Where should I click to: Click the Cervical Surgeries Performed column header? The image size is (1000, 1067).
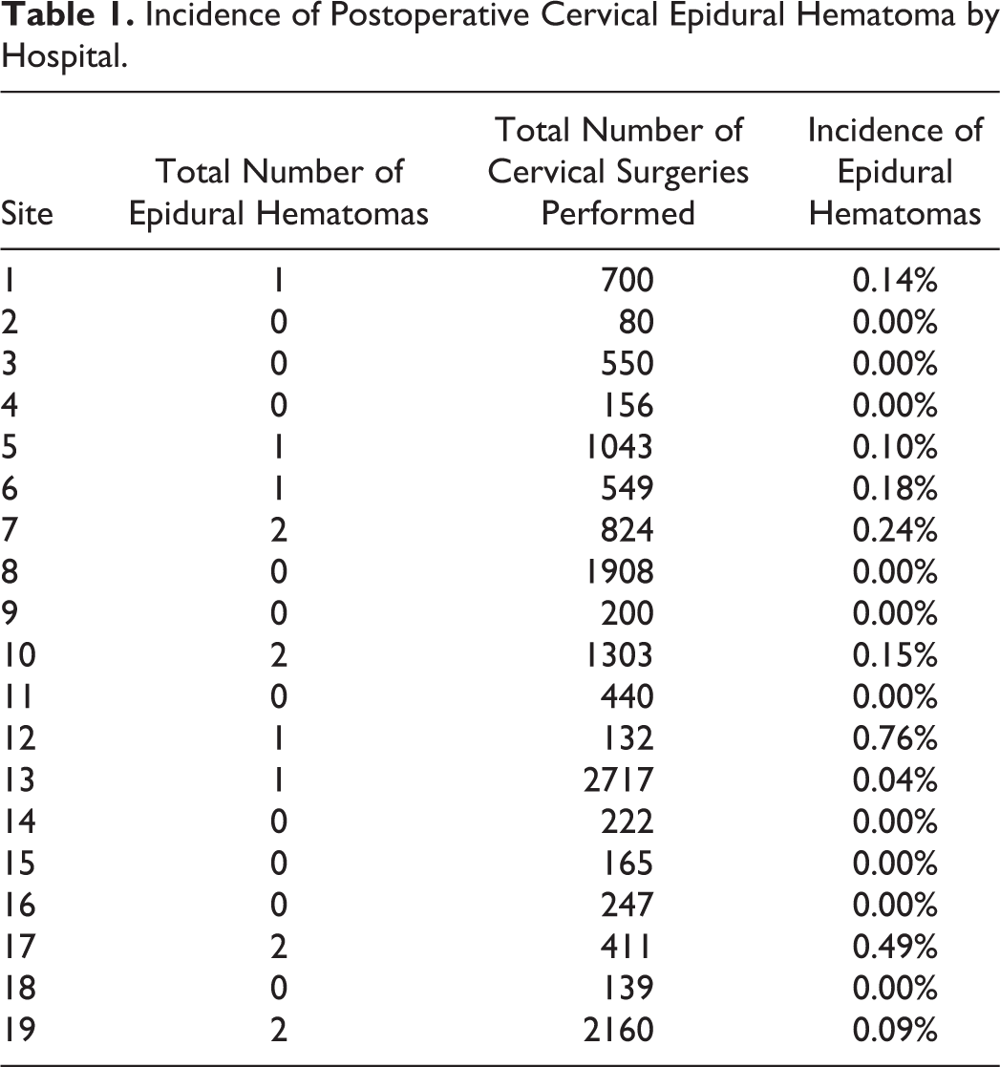pos(618,172)
